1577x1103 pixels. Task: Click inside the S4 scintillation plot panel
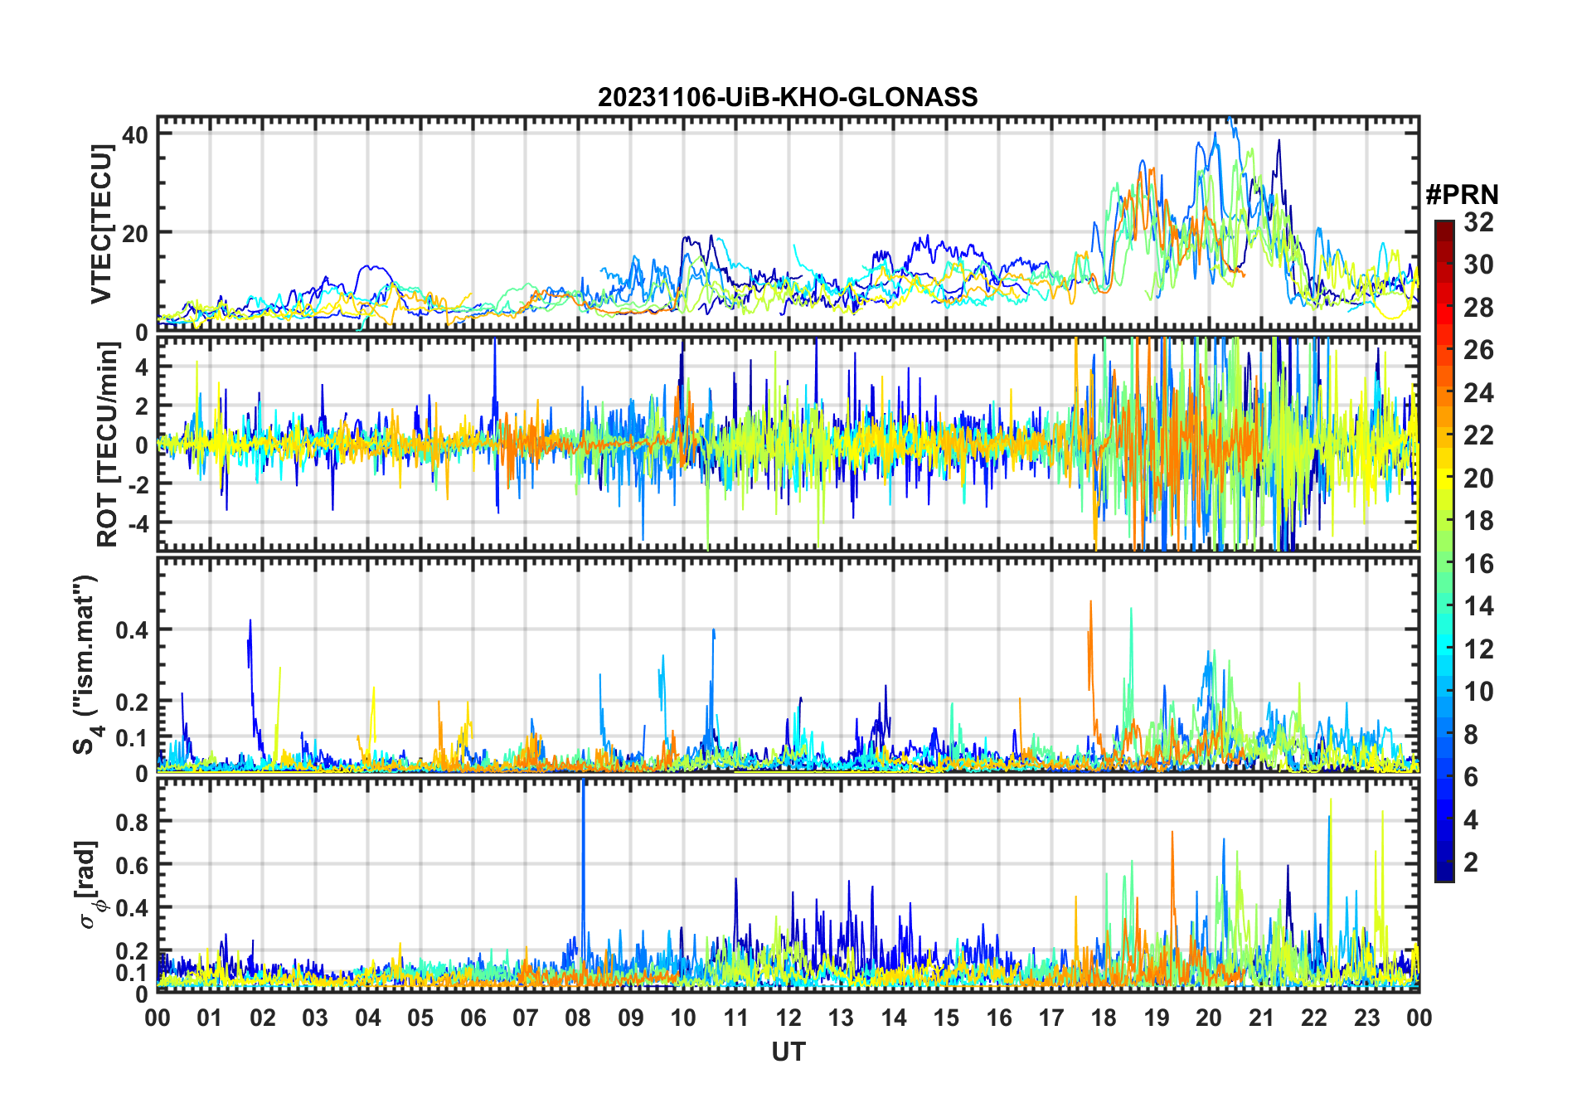click(788, 665)
